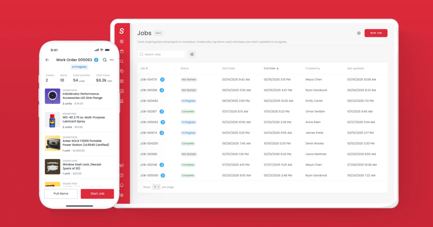The image size is (433, 227).
Task: Open the megaphone announcements icon in sidebar
Action: (x=122, y=165)
